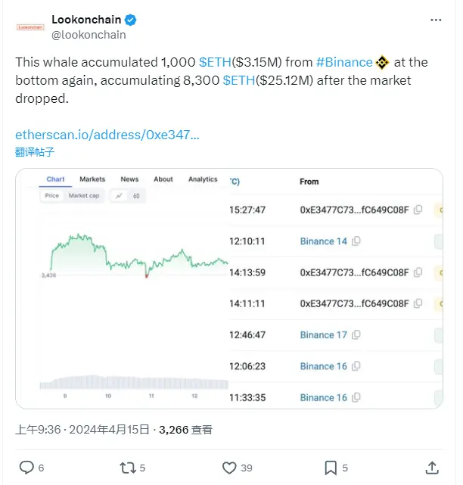Open the @lookonchain handle
463x485 pixels.
(x=89, y=34)
